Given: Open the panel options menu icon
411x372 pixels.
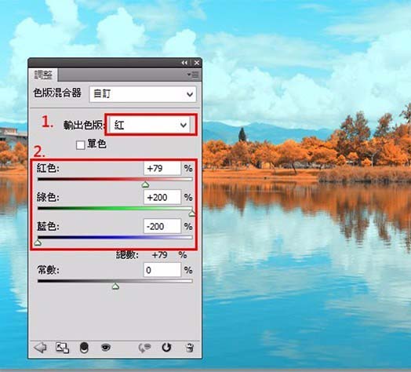Looking at the screenshot, I should click(x=193, y=75).
